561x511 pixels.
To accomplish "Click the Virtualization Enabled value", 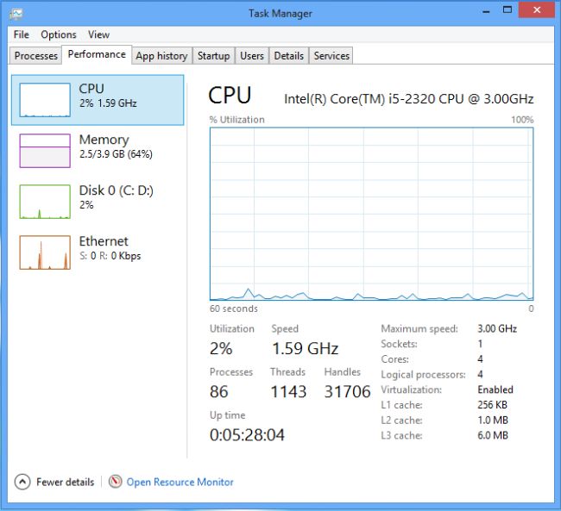I will 495,389.
